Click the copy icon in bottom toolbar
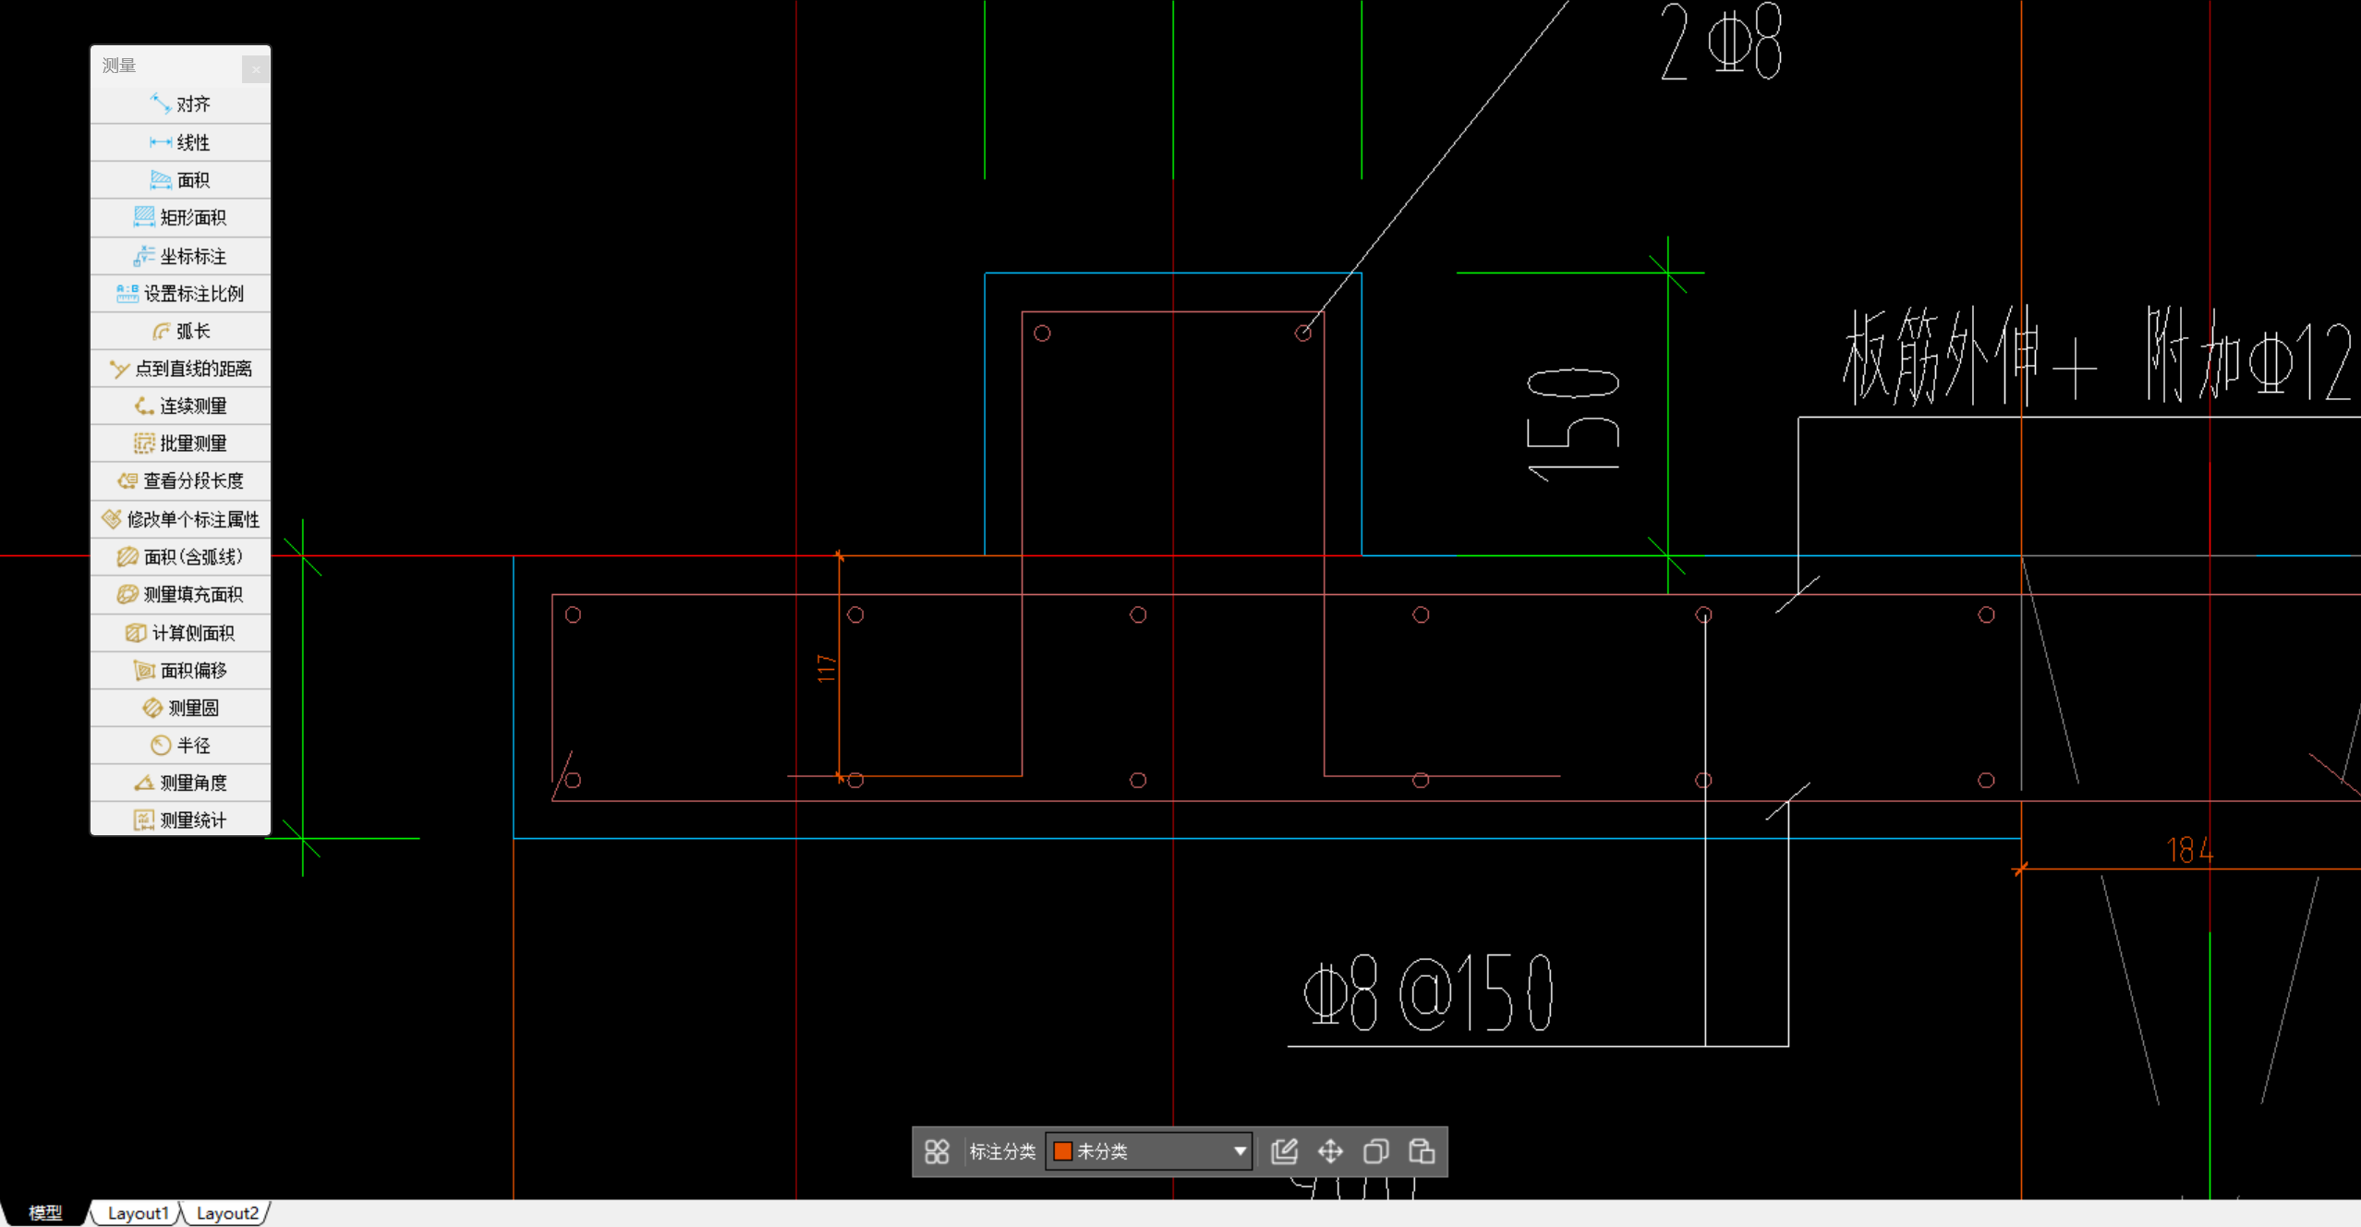 point(1375,1151)
